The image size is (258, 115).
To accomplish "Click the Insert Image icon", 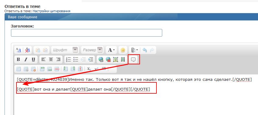I will click(x=116, y=59).
